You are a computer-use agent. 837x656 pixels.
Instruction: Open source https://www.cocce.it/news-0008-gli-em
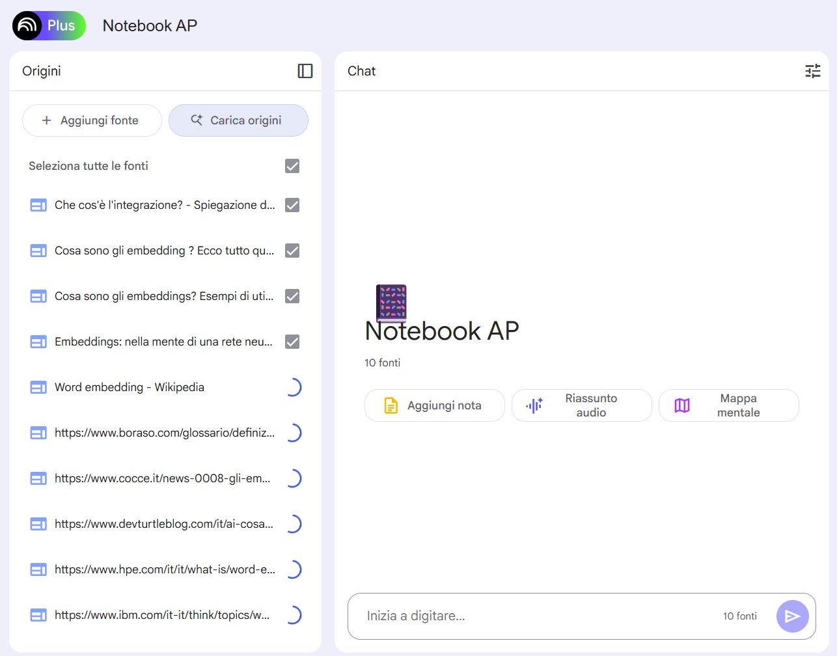pyautogui.click(x=163, y=478)
